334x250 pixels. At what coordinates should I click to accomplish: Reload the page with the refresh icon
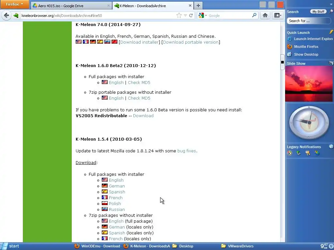point(191,15)
